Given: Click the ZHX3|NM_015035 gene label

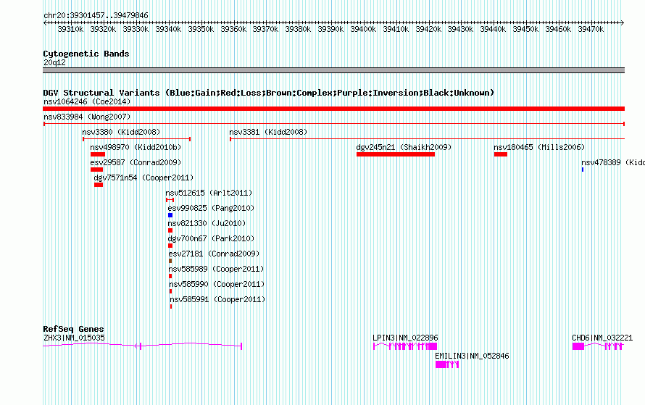Looking at the screenshot, I should (x=74, y=338).
